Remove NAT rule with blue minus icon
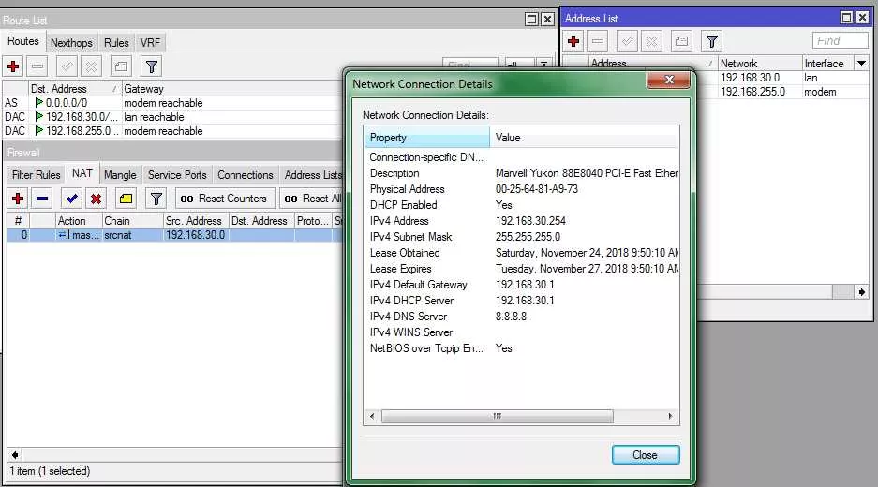The width and height of the screenshot is (878, 487). point(42,199)
